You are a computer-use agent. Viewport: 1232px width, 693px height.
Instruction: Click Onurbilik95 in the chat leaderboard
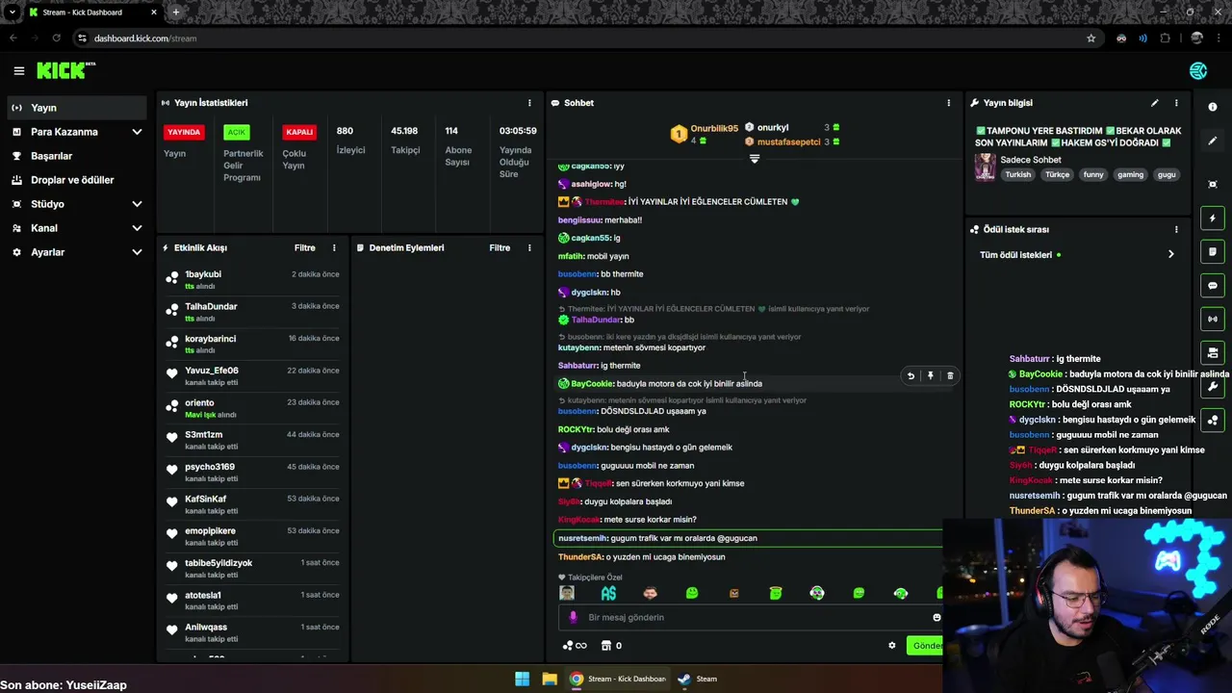tap(714, 128)
